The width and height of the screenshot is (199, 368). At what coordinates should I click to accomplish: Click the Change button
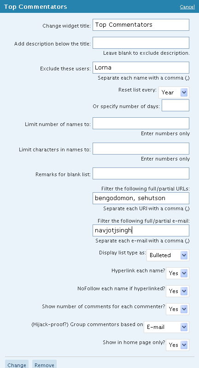click(x=17, y=364)
